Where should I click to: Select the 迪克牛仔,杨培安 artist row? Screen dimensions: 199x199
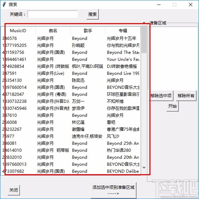(71, 136)
